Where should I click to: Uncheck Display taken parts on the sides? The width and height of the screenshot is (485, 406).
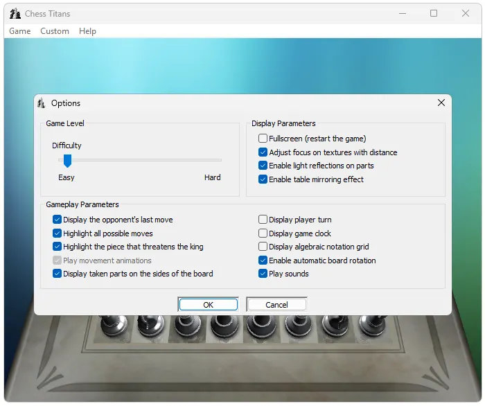[x=57, y=274]
